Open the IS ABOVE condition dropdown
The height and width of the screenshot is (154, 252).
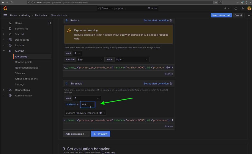click(x=72, y=104)
